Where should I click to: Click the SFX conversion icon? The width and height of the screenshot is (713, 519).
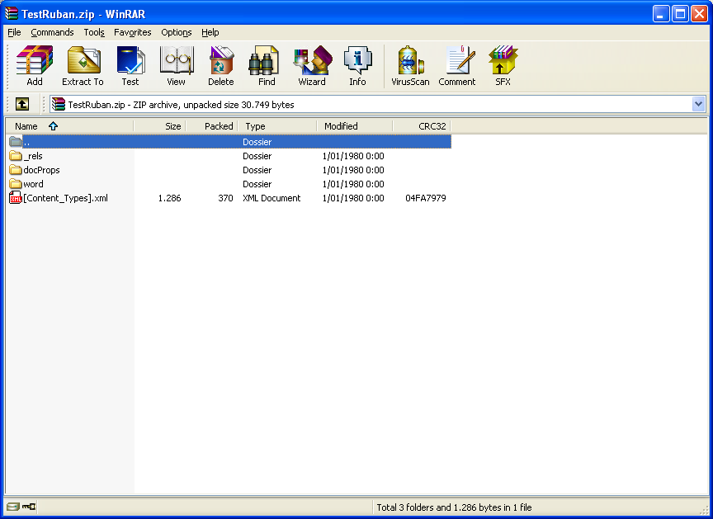pos(503,65)
